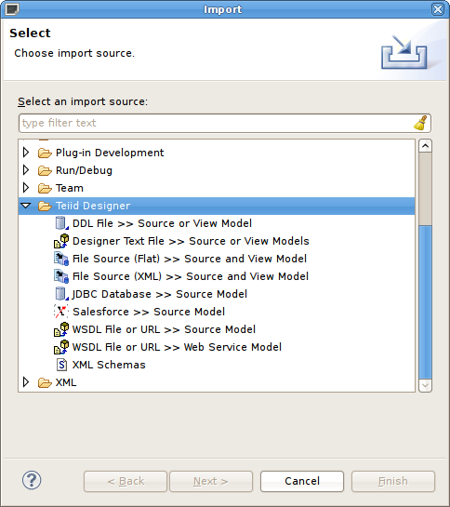Select WSDL File or URL >> Web Service Model
Image resolution: width=450 pixels, height=507 pixels.
click(x=167, y=347)
